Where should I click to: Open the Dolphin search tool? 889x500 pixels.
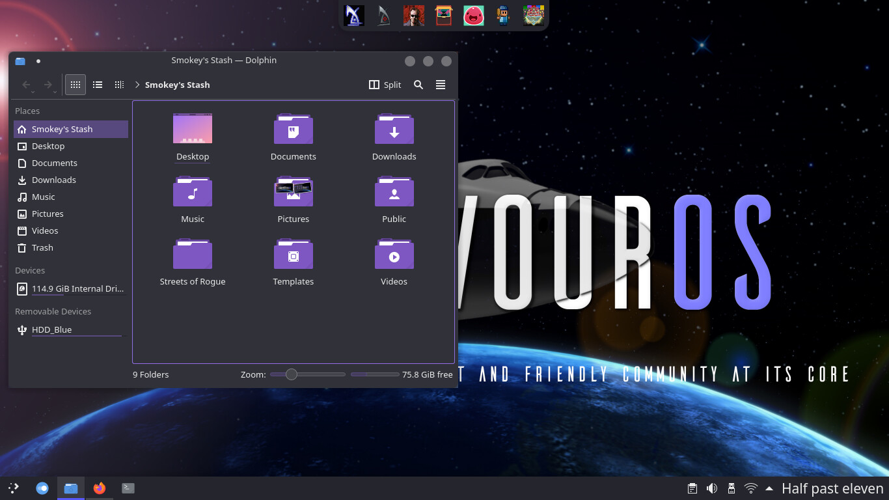(x=418, y=85)
